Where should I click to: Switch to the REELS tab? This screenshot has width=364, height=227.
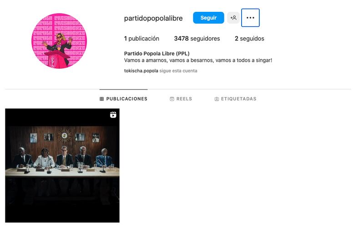point(181,99)
